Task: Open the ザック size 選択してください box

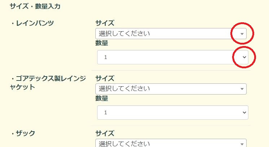Action: tap(162, 144)
